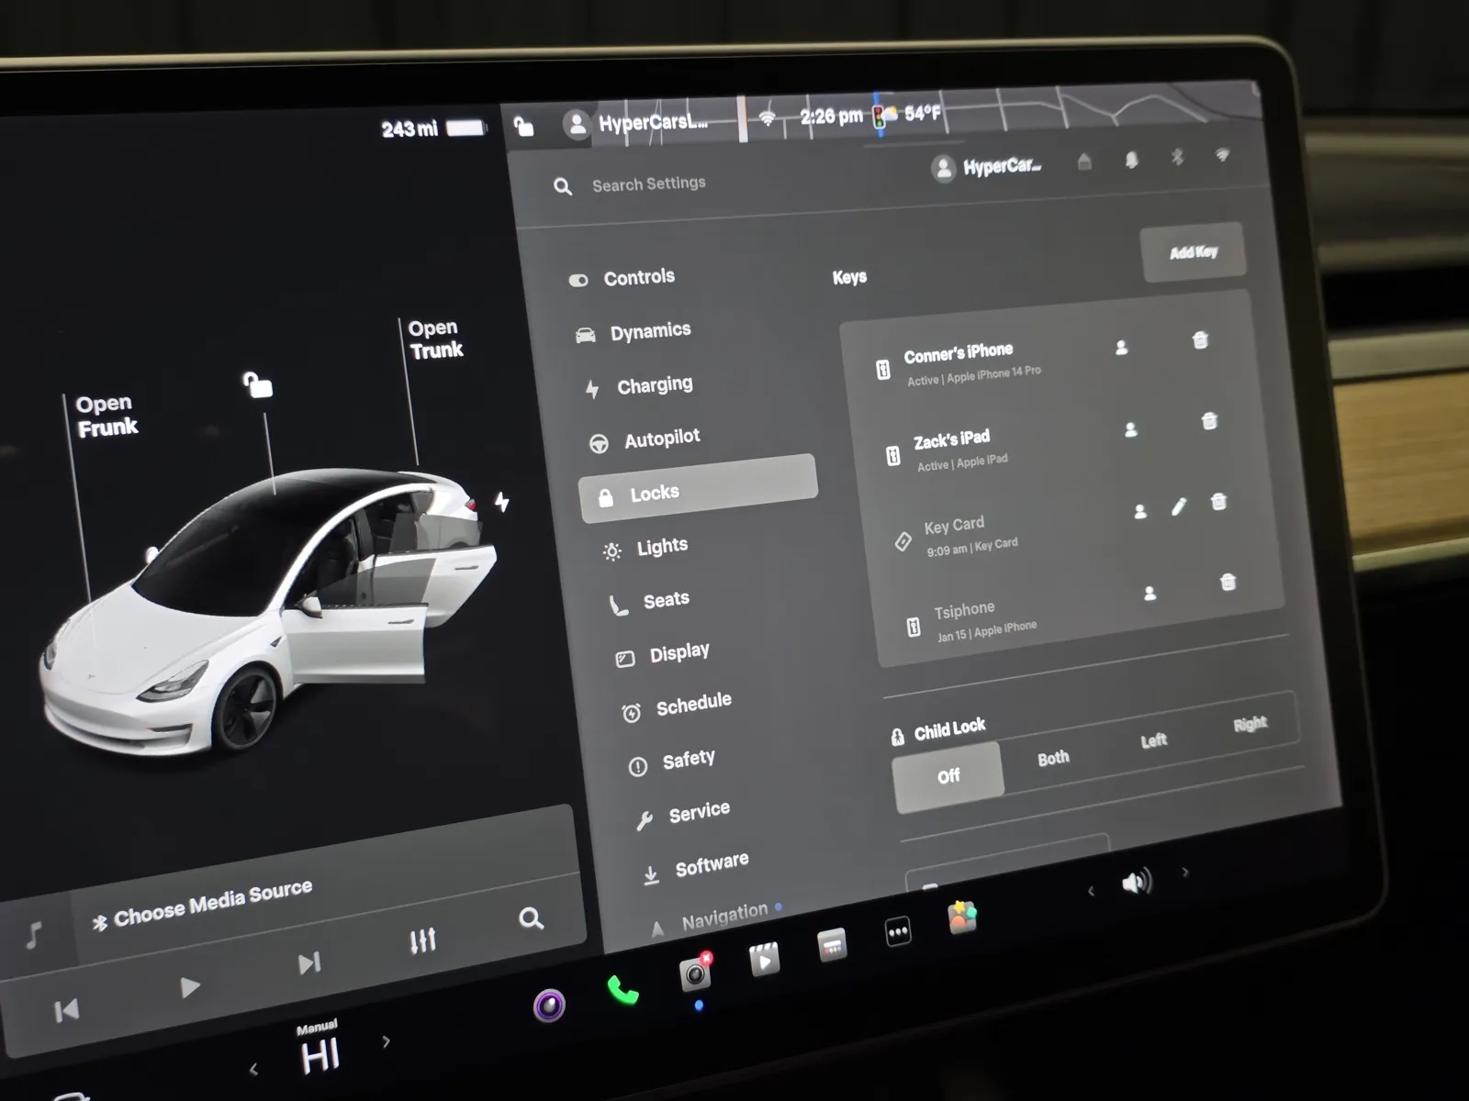Open the audio equalizer settings icon
This screenshot has height=1101, width=1469.
tap(422, 940)
